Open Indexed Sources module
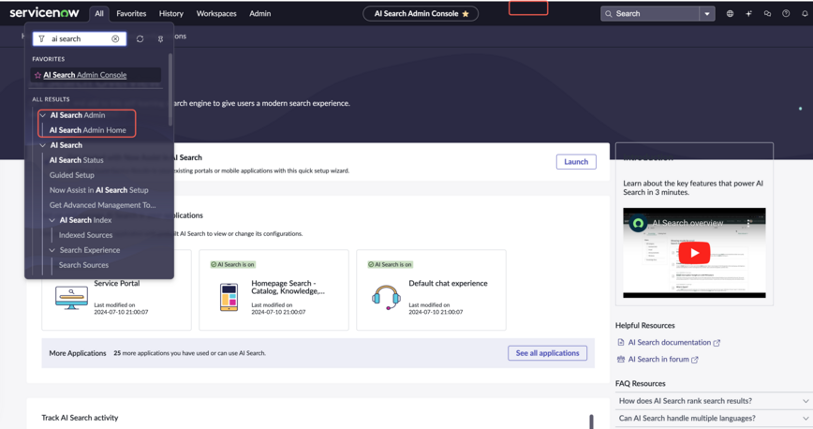This screenshot has height=429, width=813. (85, 235)
